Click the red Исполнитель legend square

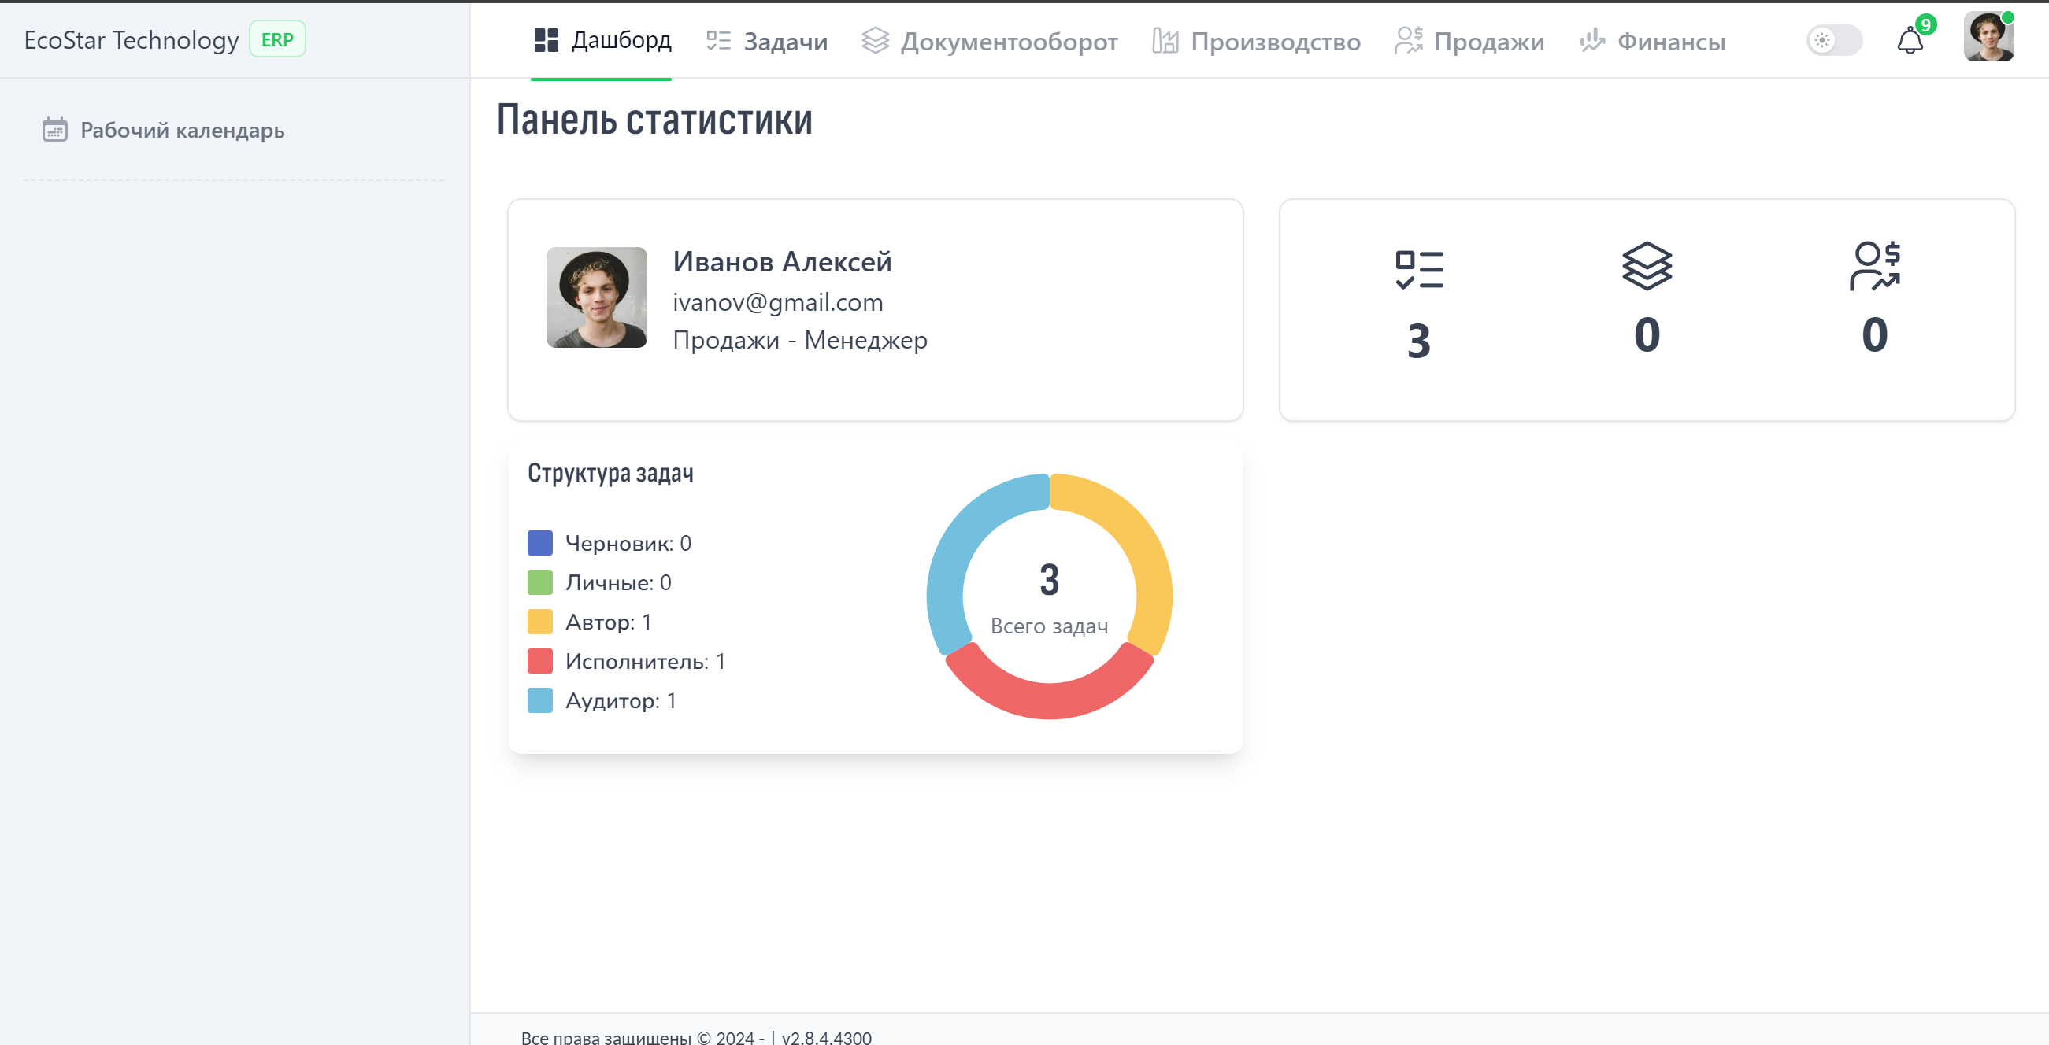(x=539, y=660)
